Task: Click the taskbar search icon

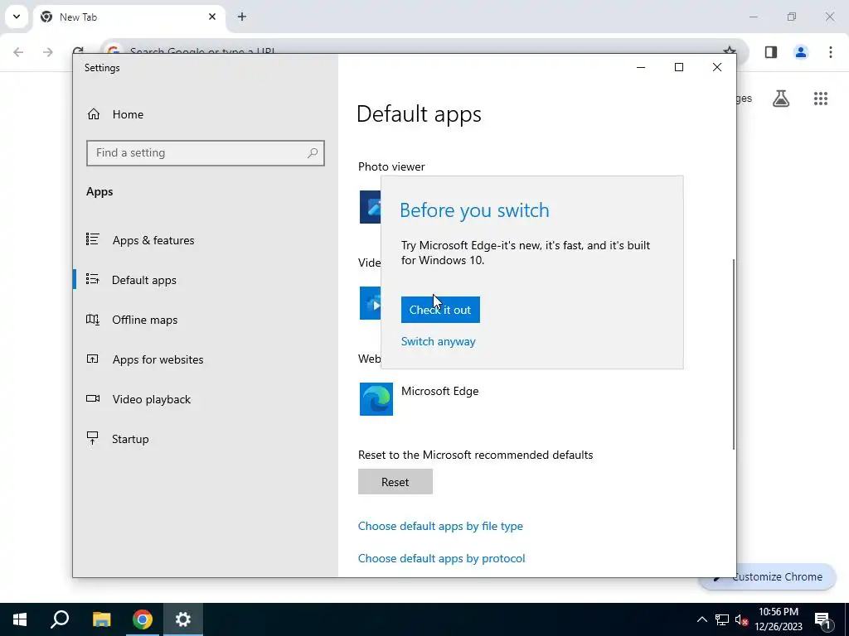Action: pos(60,619)
